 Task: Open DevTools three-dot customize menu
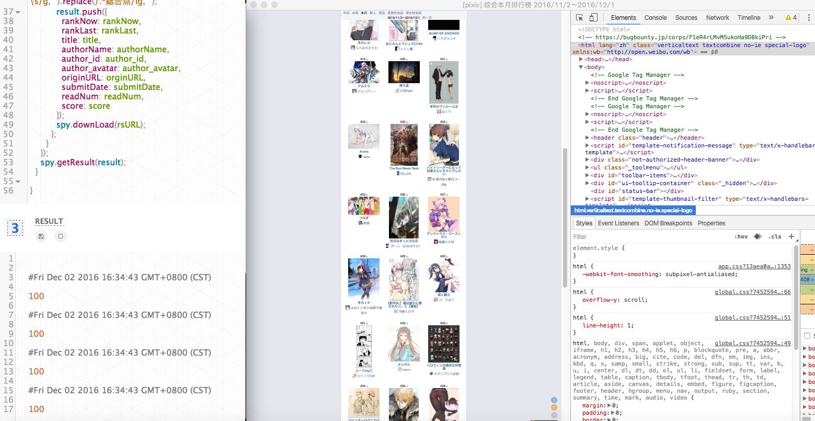point(808,17)
